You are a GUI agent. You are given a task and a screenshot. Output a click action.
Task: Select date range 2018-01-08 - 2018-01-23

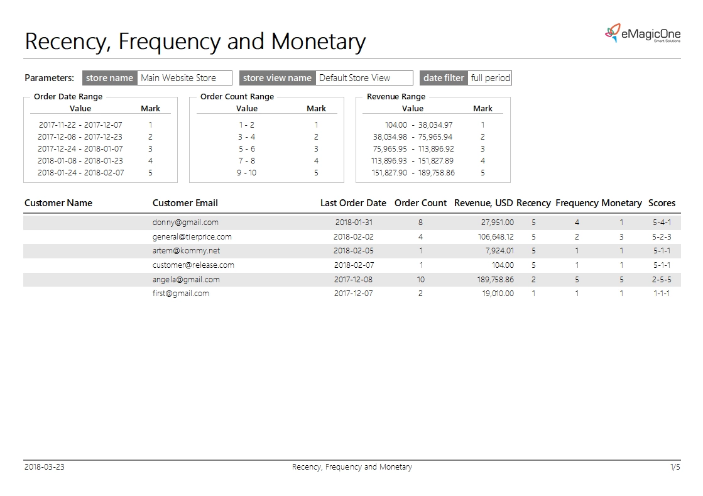click(x=80, y=160)
